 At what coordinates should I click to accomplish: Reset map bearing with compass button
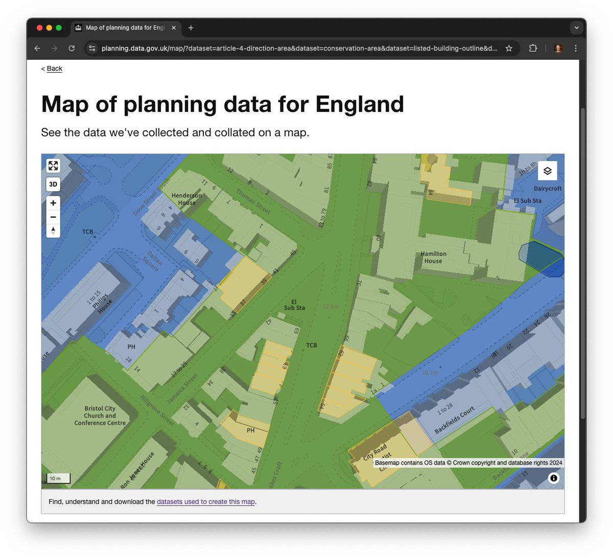53,231
